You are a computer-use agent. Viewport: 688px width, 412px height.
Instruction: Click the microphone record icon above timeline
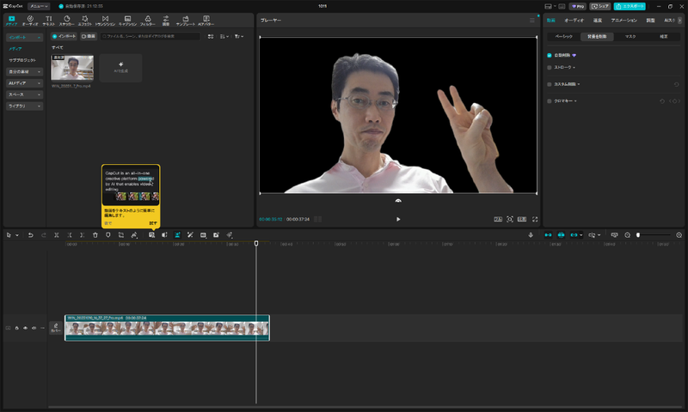click(x=531, y=234)
